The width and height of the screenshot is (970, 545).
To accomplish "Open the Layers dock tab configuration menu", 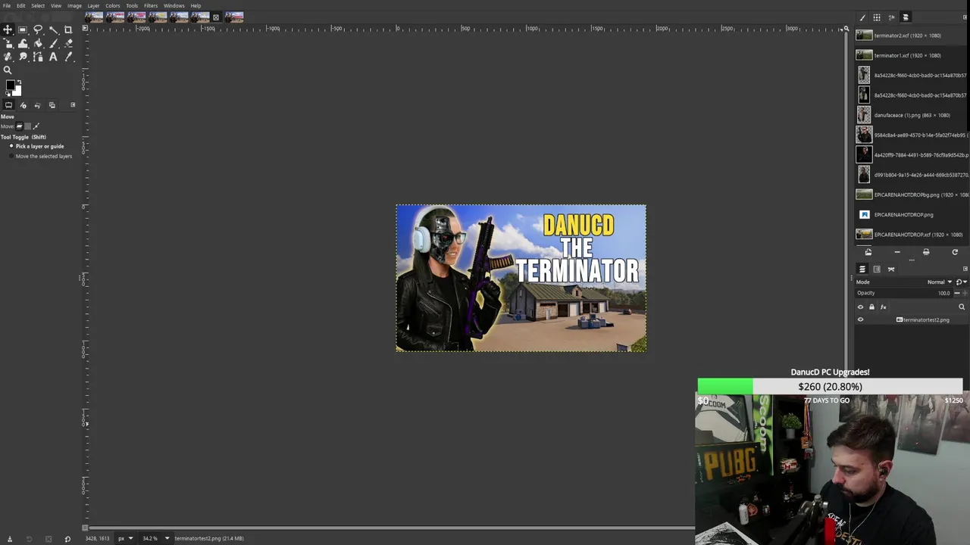I will point(965,269).
